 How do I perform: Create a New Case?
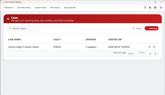(152, 28)
